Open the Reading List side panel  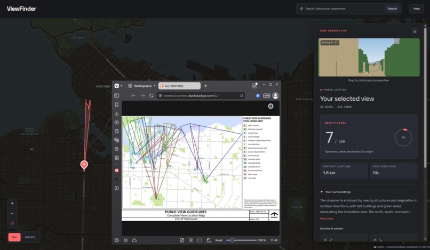[x=116, y=158]
